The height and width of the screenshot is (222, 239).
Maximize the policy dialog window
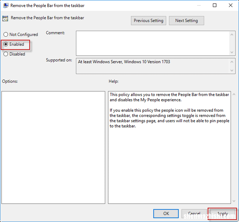(214, 5)
